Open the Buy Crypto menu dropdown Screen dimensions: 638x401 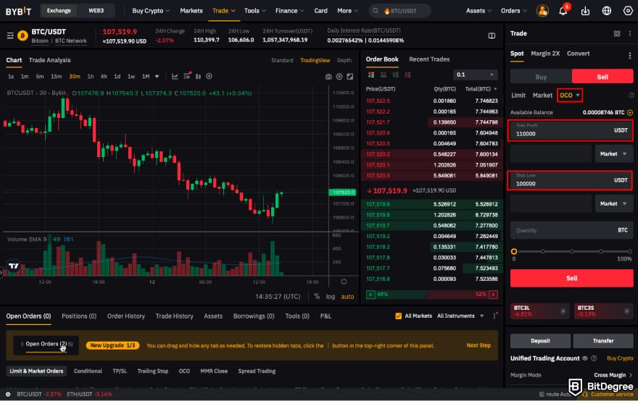[151, 11]
